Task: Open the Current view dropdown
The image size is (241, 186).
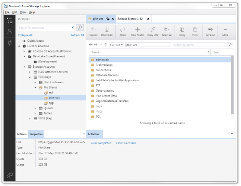Action: [117, 45]
